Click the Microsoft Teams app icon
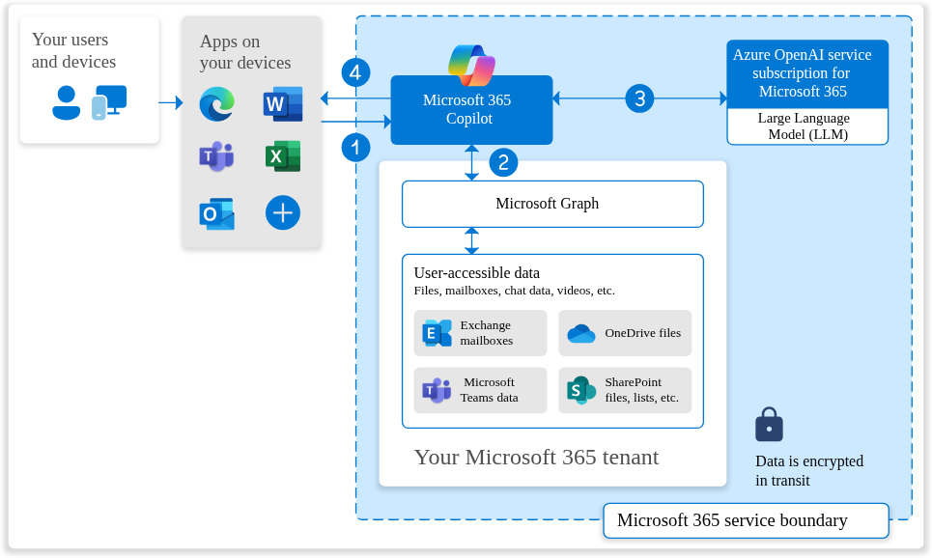 coord(216,156)
